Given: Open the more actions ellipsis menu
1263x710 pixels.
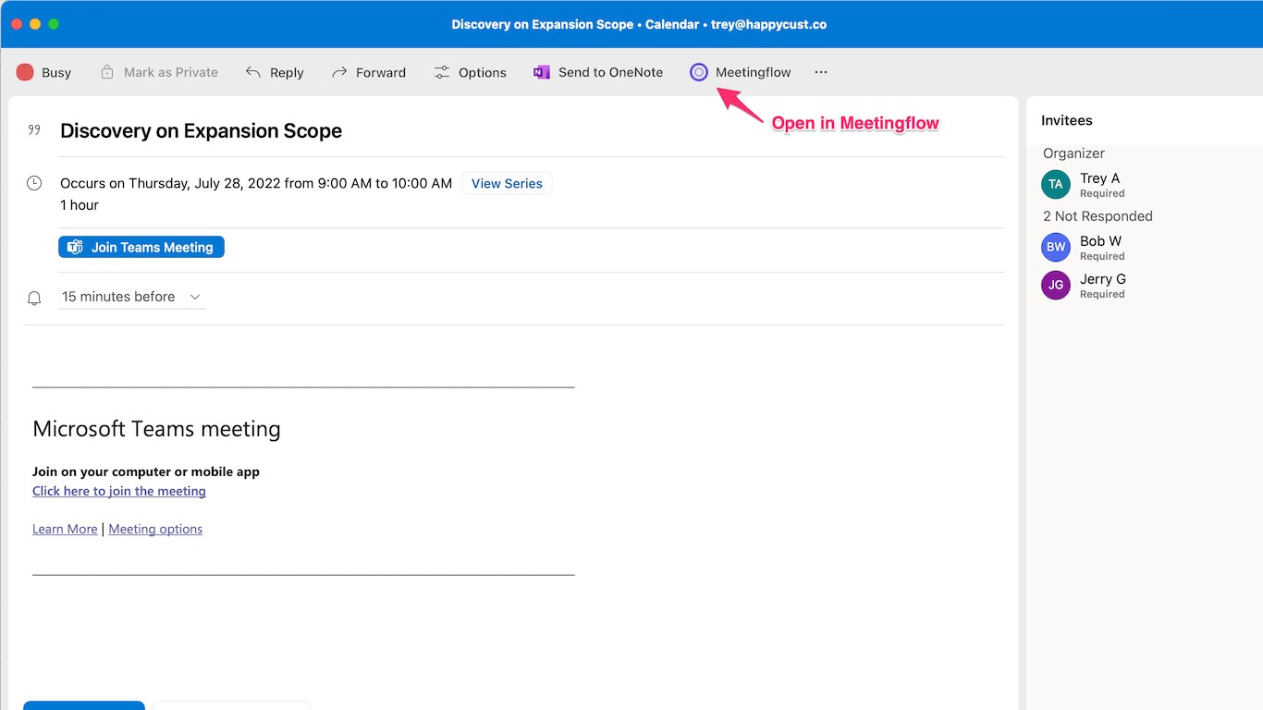Looking at the screenshot, I should pyautogui.click(x=821, y=72).
